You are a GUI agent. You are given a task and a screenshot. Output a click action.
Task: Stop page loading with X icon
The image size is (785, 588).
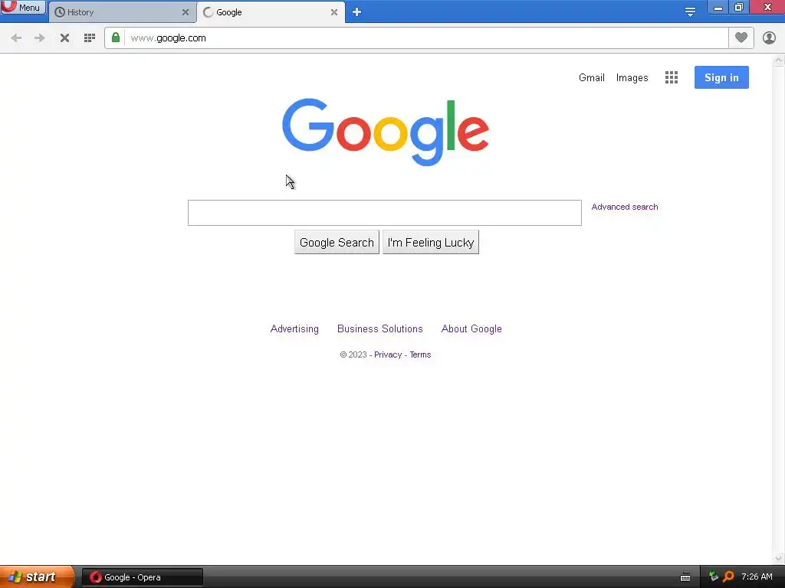click(64, 38)
